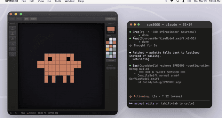Screen dimensions: 222x118
Task: Choose brush size 3
Action: (114, 68)
